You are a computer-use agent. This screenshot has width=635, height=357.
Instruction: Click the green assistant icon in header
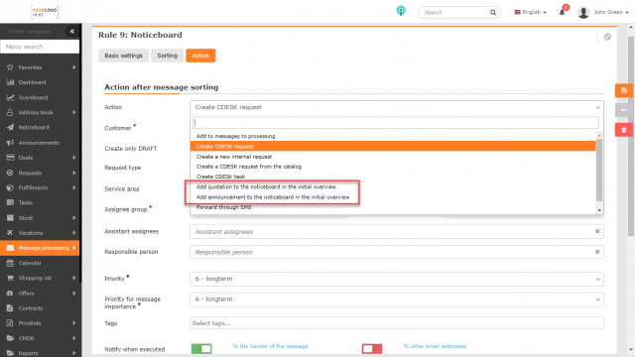[401, 11]
